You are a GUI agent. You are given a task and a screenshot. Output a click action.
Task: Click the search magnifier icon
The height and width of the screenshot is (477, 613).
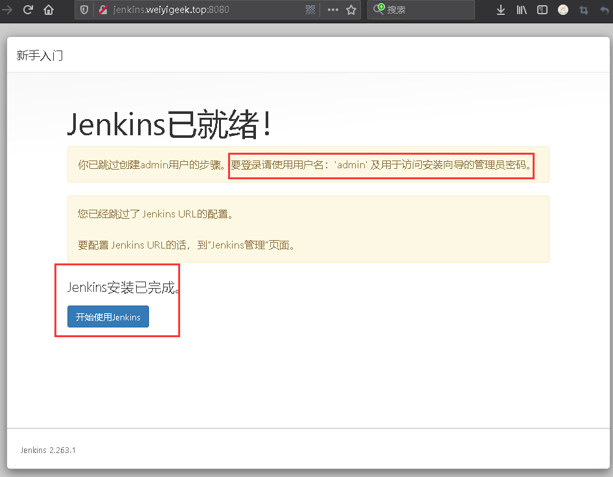379,8
